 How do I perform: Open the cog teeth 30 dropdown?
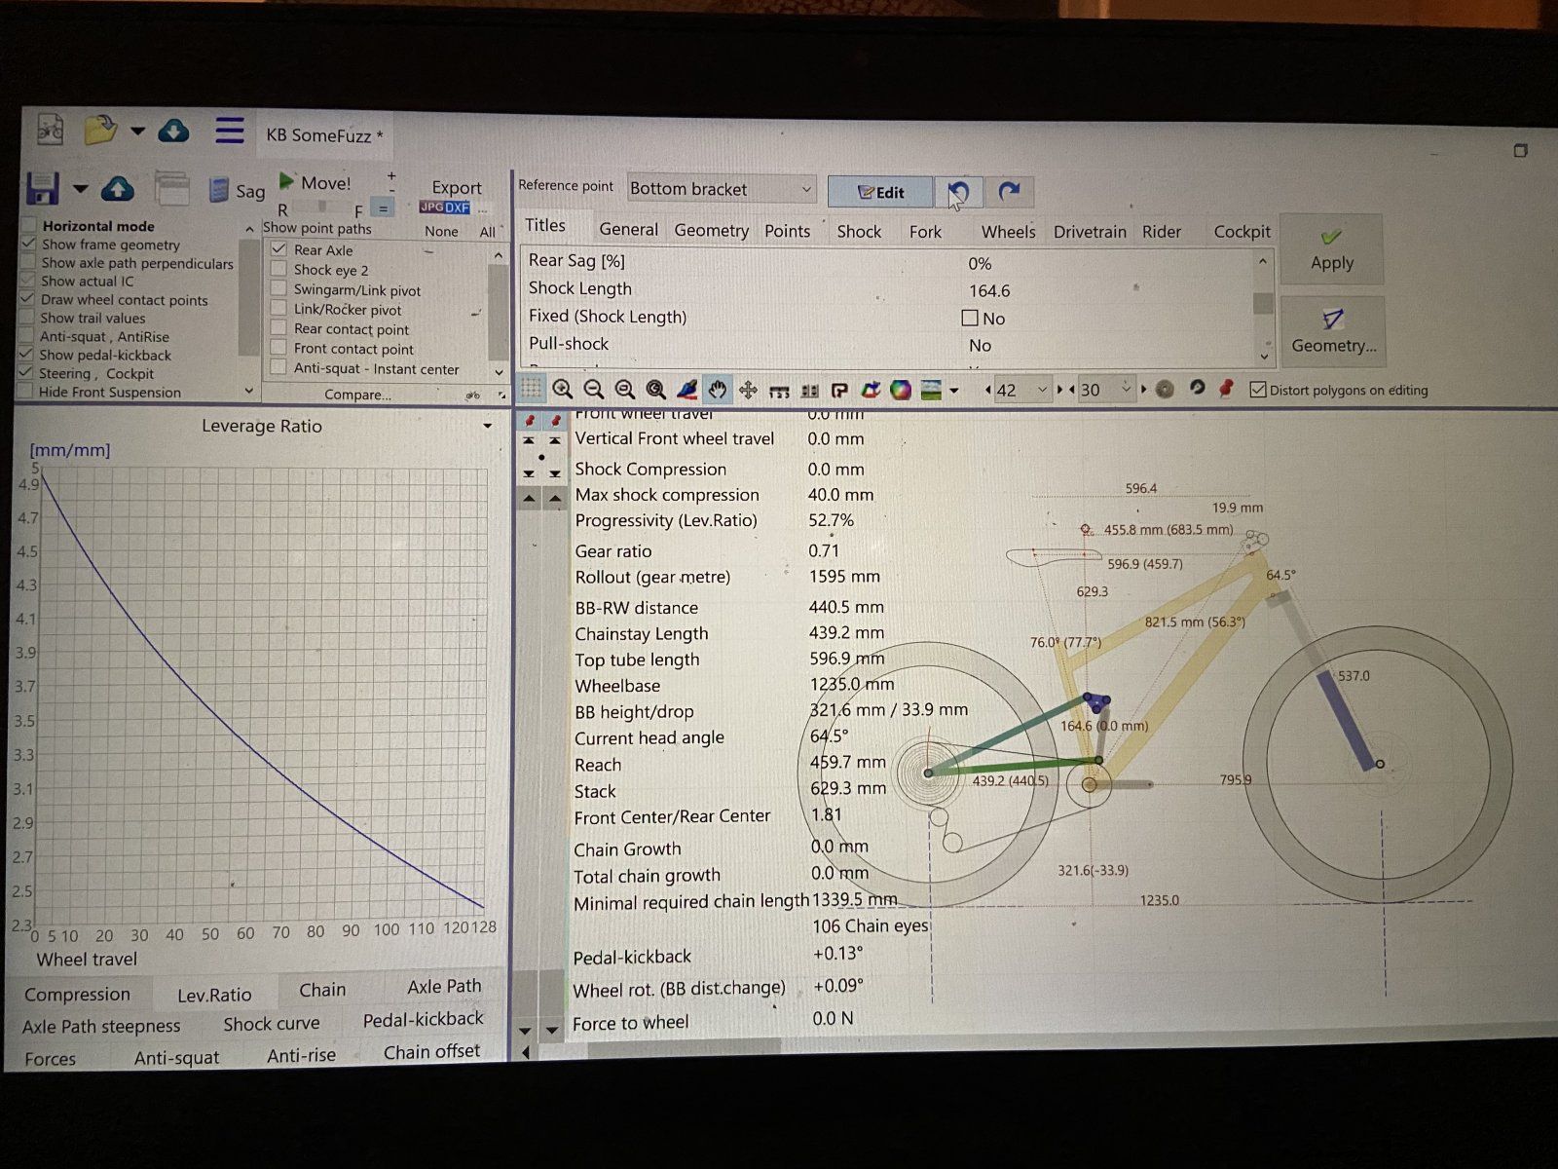pos(1127,390)
